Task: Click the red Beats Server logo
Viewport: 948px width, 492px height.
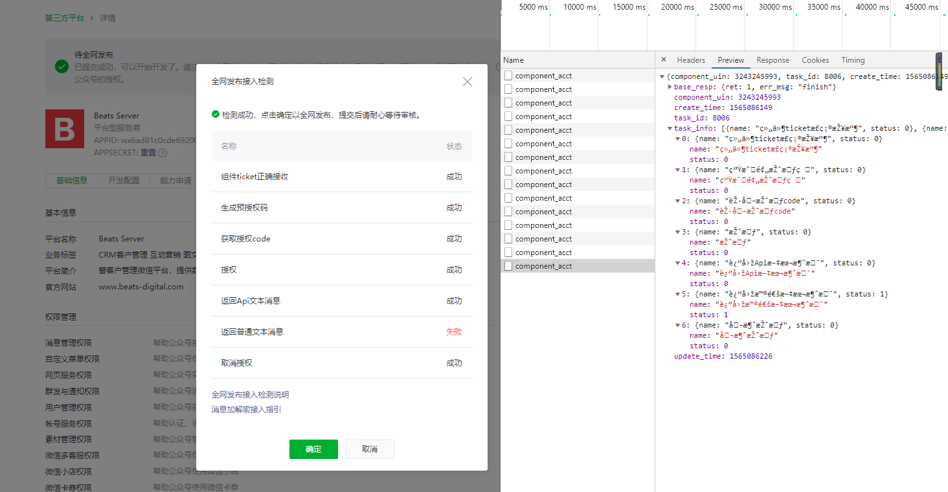Action: 64,129
